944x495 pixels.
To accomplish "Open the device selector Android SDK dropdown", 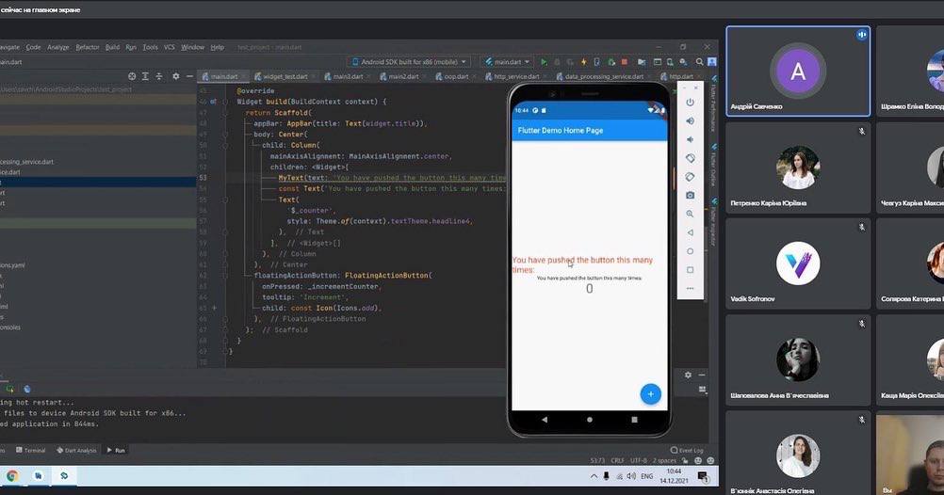I will pyautogui.click(x=409, y=62).
